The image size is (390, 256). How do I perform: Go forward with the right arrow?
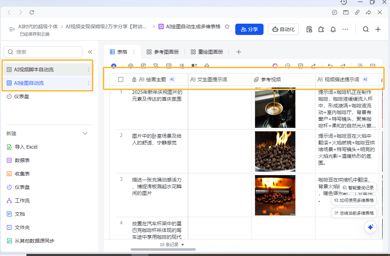click(20, 12)
